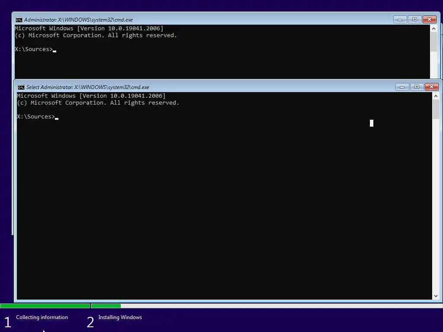Click the 'Collecting information' step label
The image size is (443, 332).
[42, 317]
